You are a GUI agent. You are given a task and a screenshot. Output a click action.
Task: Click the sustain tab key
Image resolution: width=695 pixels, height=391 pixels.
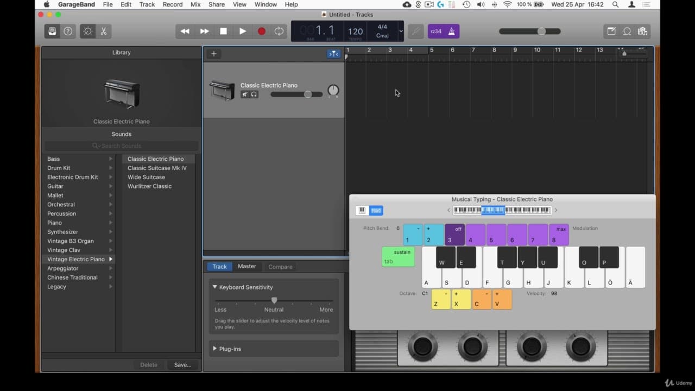(398, 256)
